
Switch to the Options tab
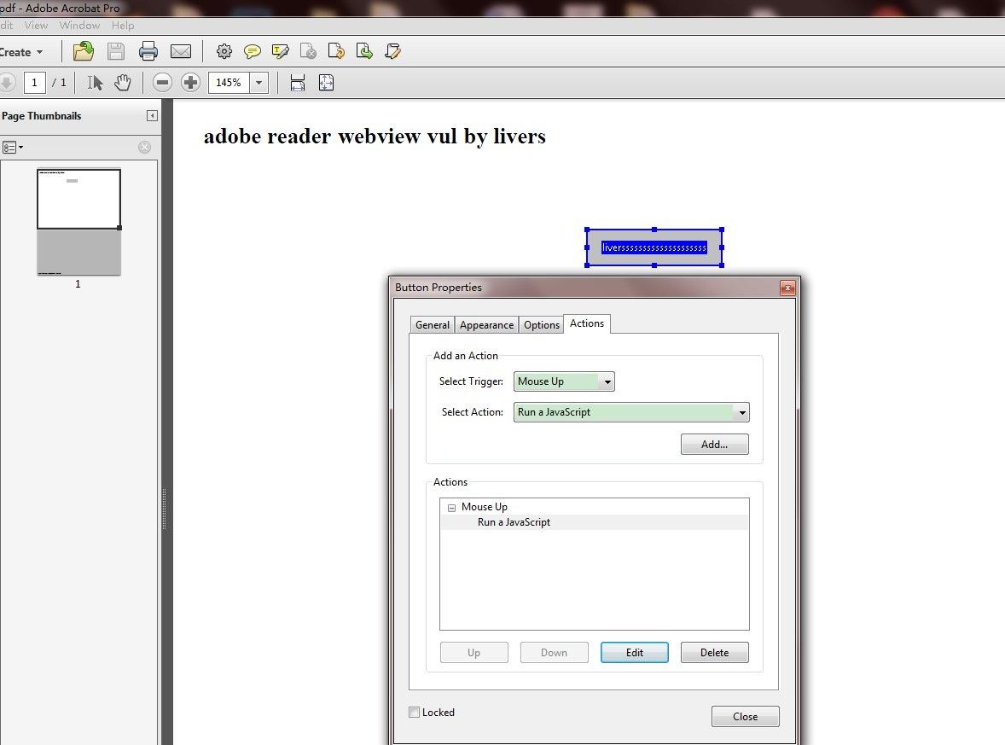542,325
